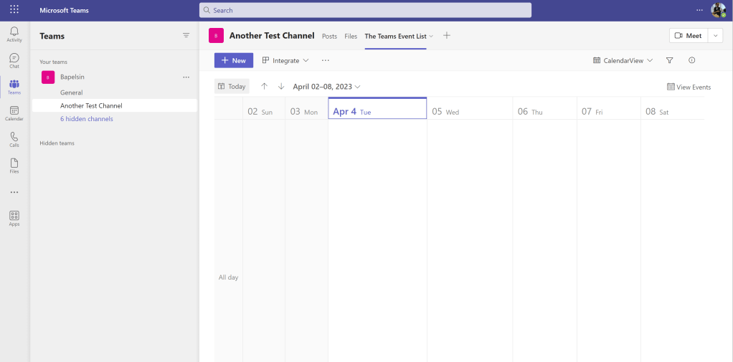Click the New event button

233,61
